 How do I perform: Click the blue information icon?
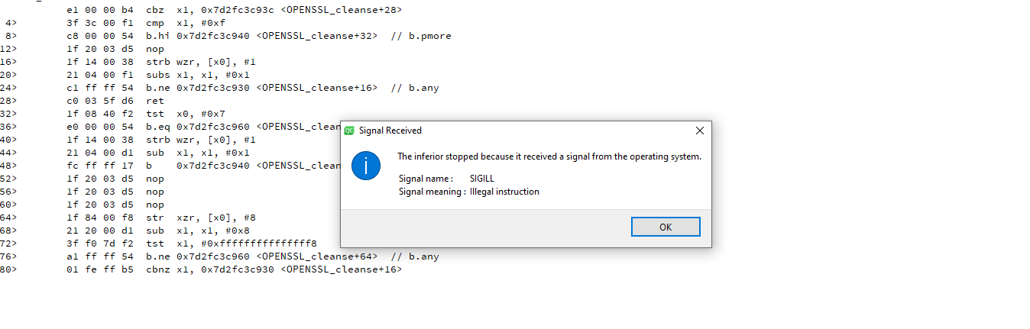366,166
